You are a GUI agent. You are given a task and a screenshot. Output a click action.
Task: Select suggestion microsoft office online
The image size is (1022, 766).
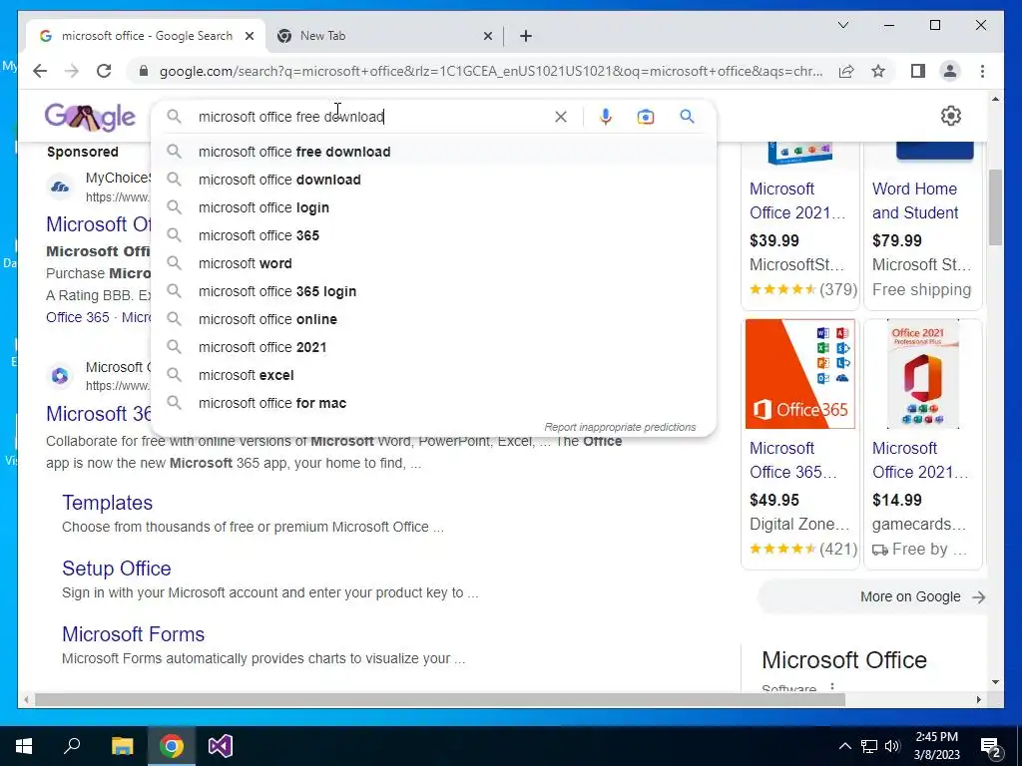point(433,320)
